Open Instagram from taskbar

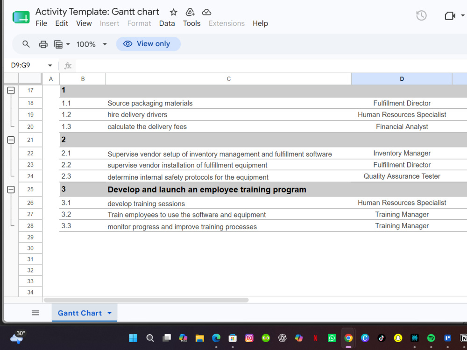(x=249, y=338)
